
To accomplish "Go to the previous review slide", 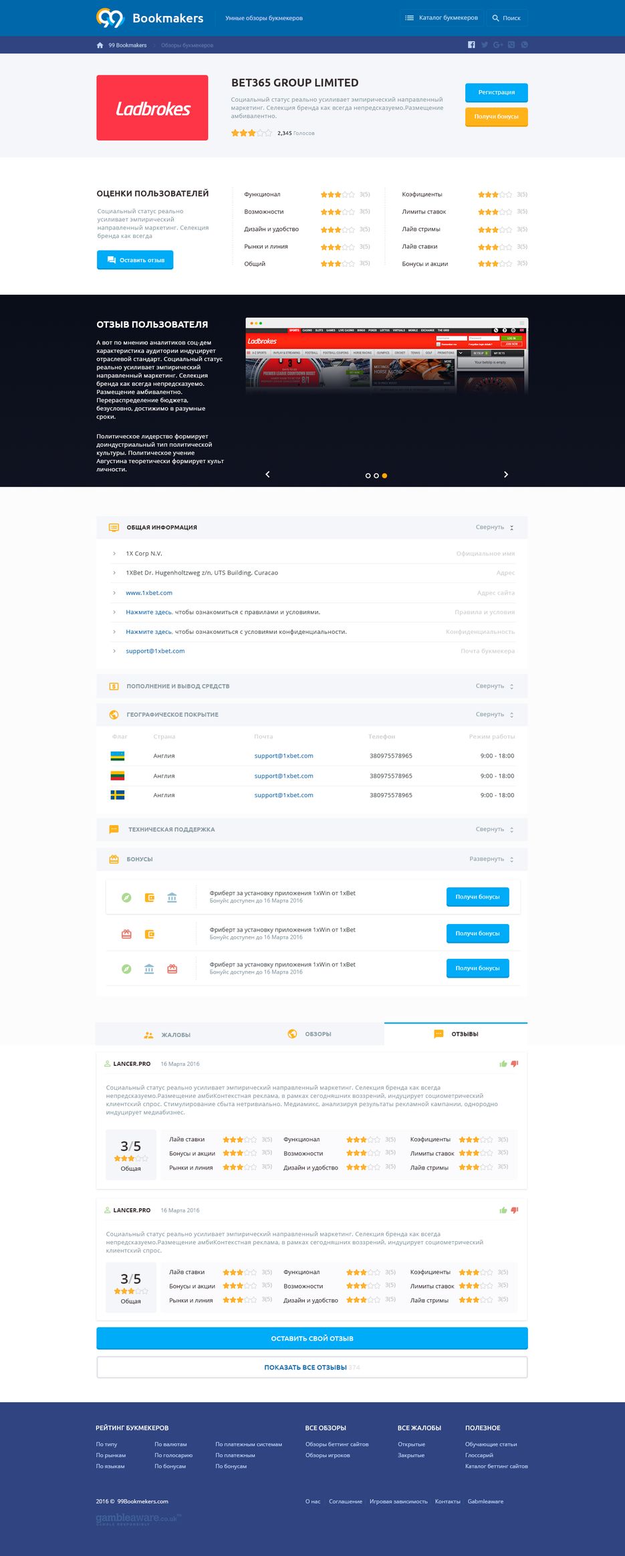I will click(268, 474).
